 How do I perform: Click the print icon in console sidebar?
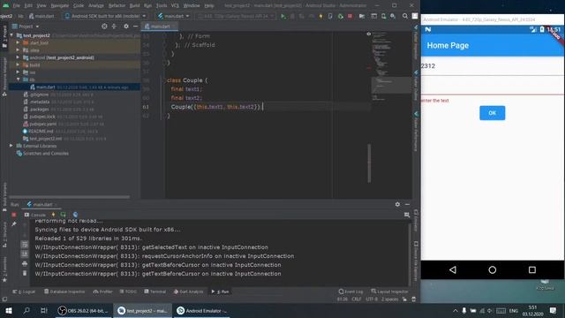25,264
